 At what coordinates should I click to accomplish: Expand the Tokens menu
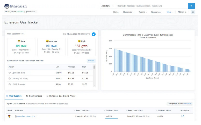point(143,12)
